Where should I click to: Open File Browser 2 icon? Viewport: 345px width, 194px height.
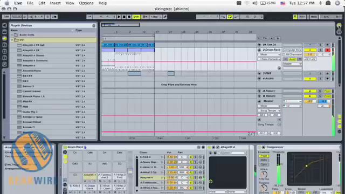4,52
